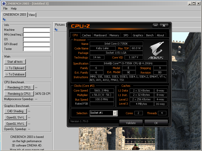Switch to the Mainboard tab in CPU-Z

[100, 35]
